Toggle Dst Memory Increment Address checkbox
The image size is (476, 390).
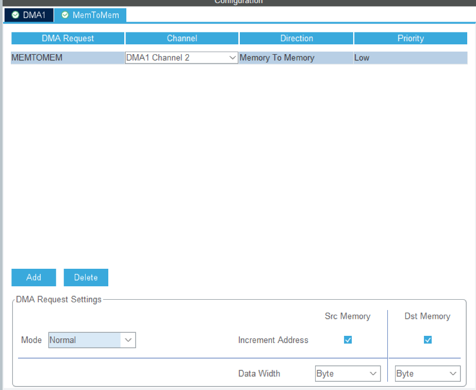pyautogui.click(x=428, y=339)
